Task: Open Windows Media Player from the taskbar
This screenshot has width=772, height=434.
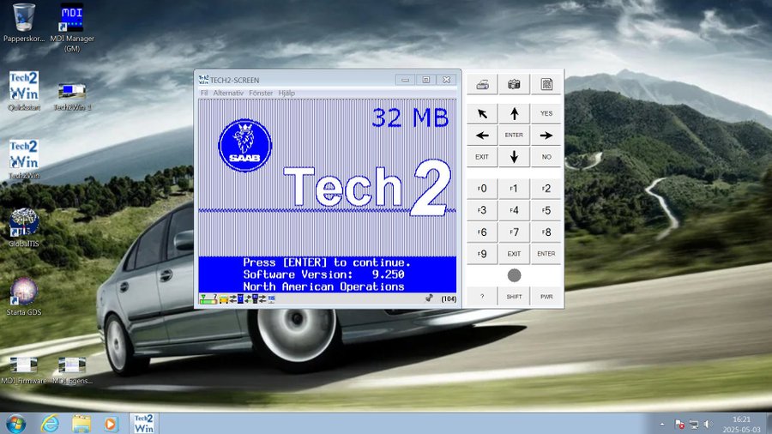Action: [112, 424]
